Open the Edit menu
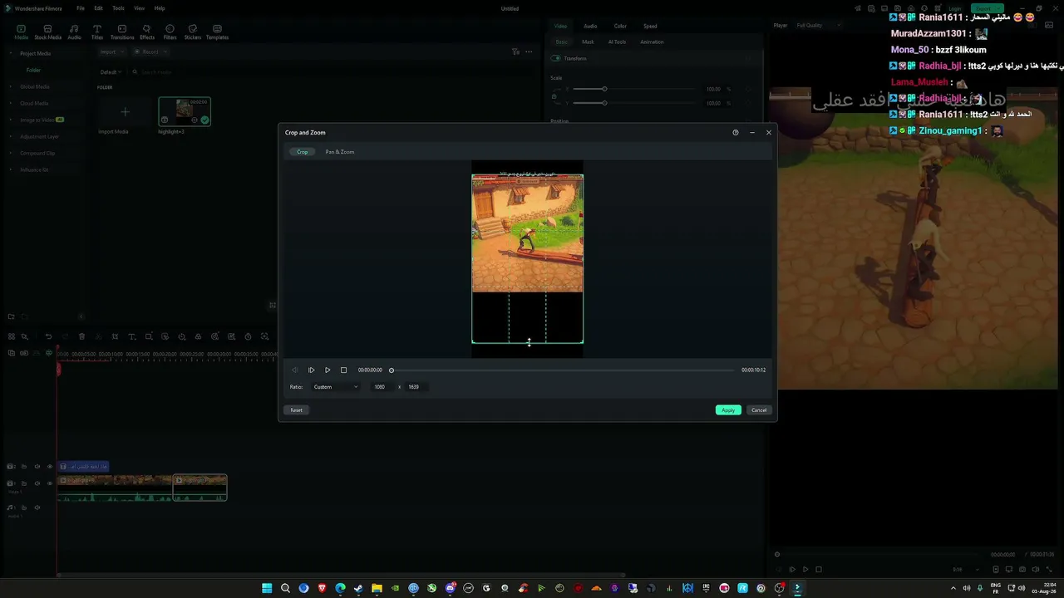This screenshot has height=598, width=1064. coord(98,8)
